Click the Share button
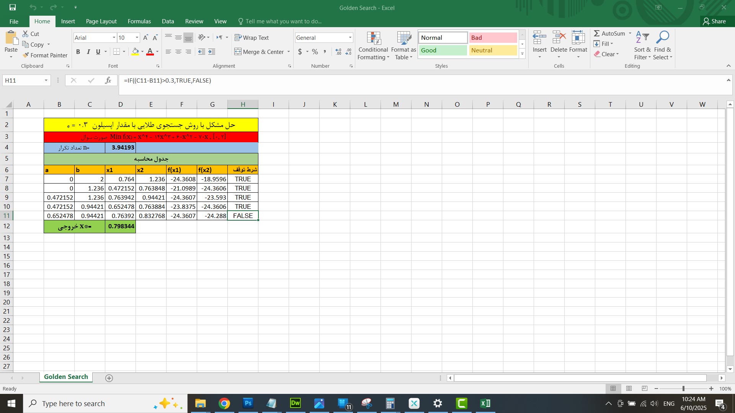Screen dimensions: 735x413 714,21
